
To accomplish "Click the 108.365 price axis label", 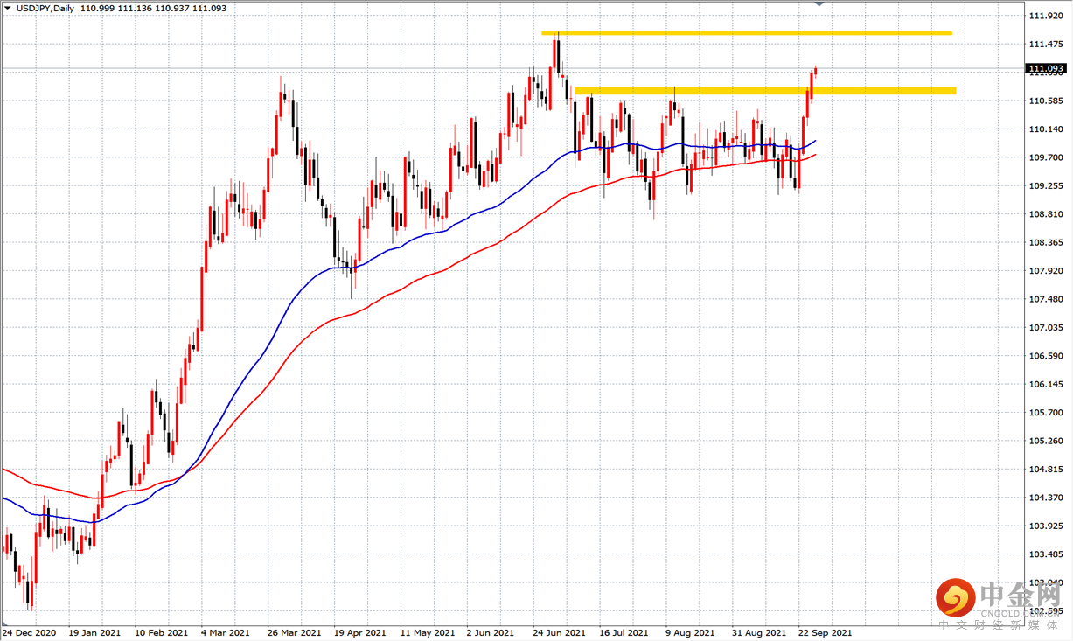I will tap(1046, 242).
